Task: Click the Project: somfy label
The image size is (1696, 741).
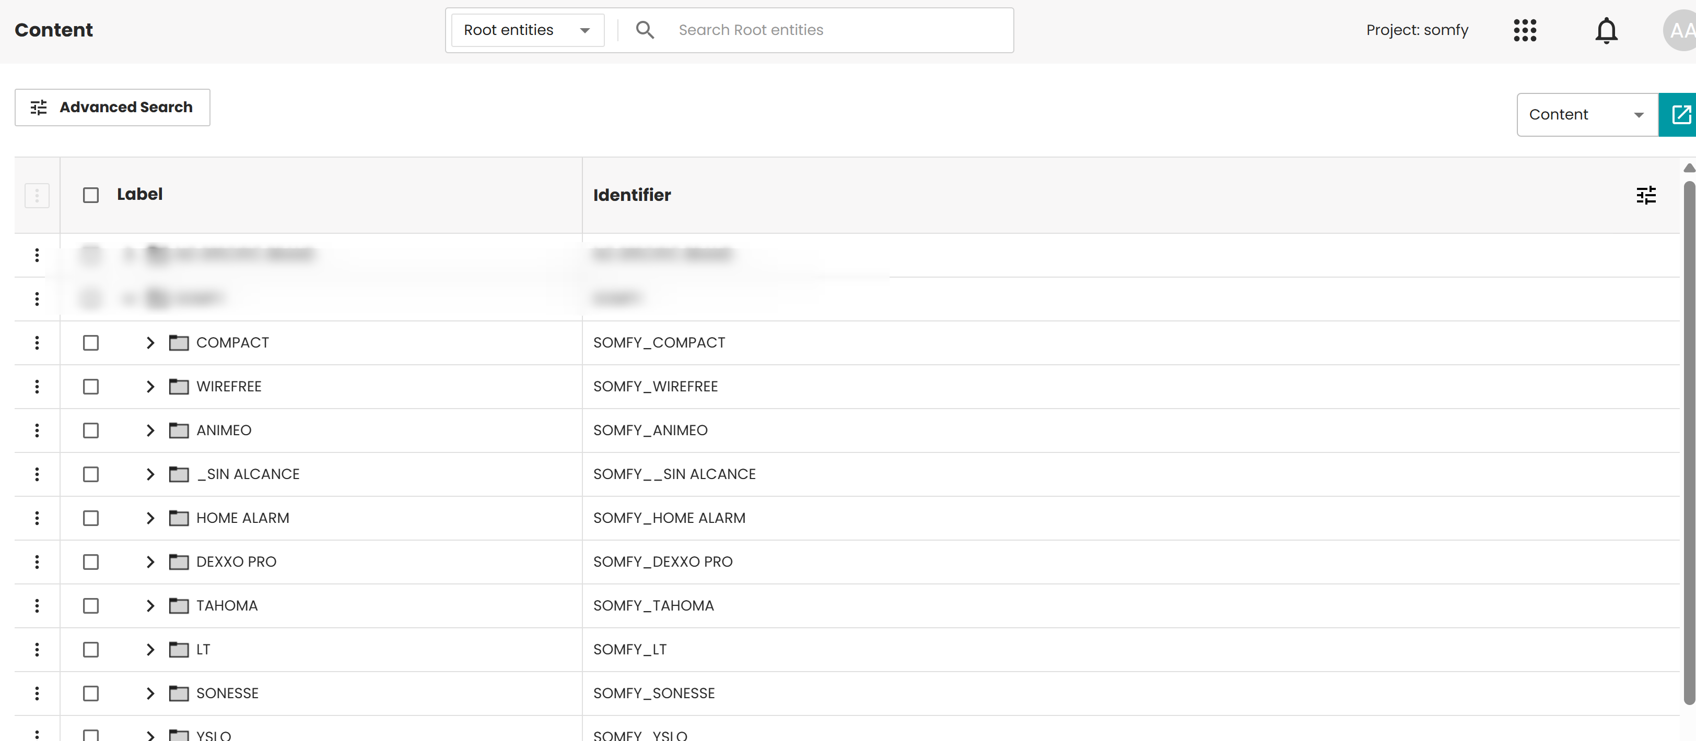Action: [1417, 30]
